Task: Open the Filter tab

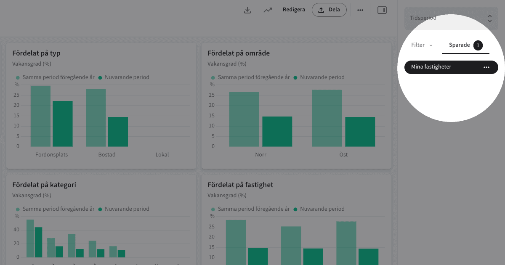Action: pos(417,45)
